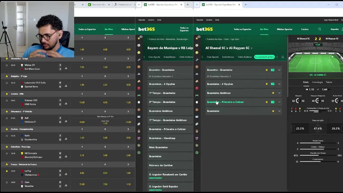Switch to Tabela tab in match panel

coord(329,82)
